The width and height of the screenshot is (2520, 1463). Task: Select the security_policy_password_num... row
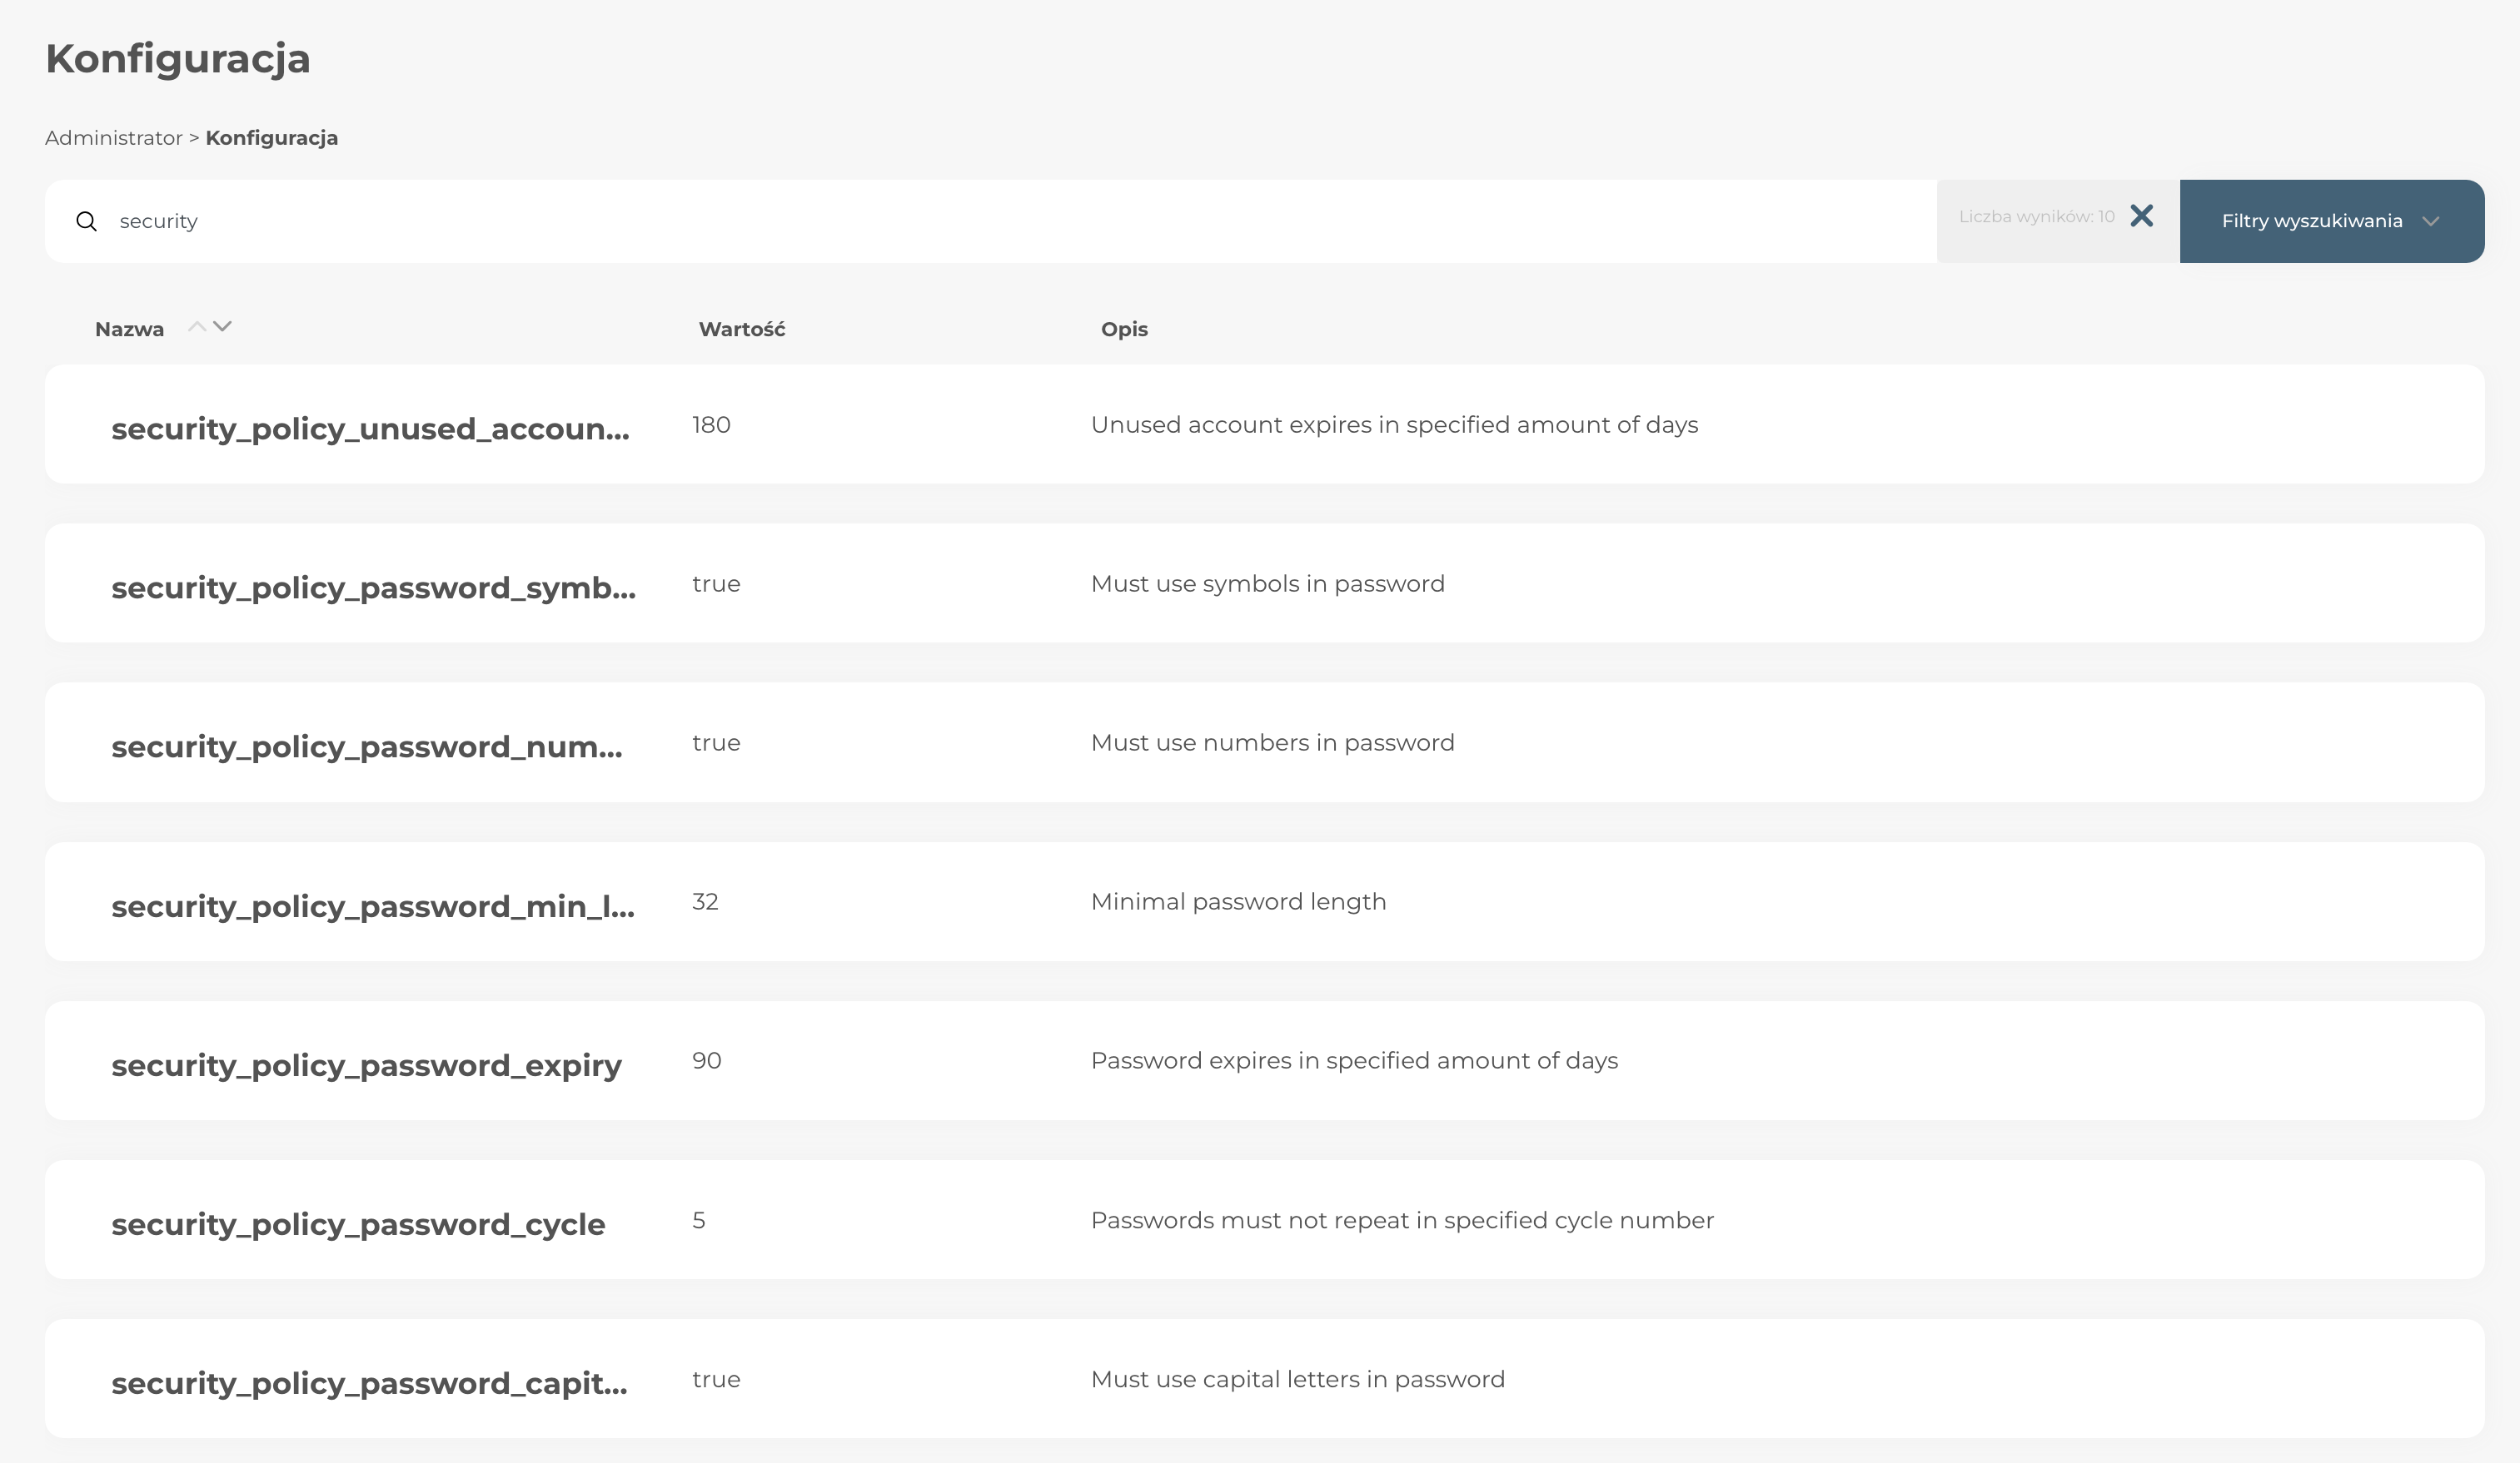tap(366, 746)
